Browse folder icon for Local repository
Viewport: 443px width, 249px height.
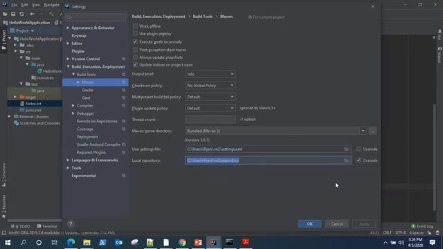(x=346, y=160)
